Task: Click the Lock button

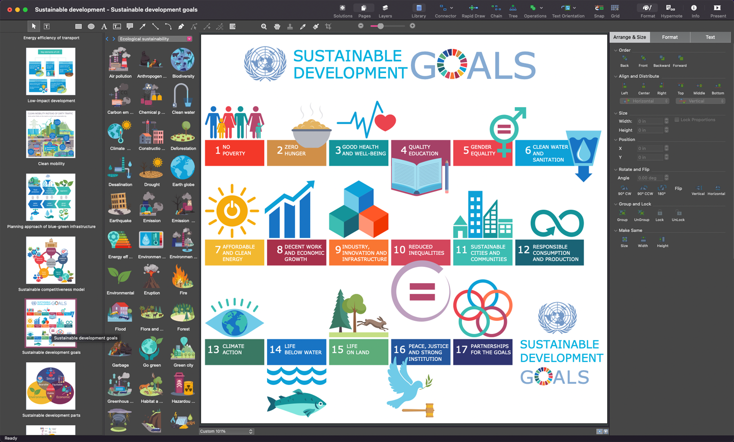Action: tap(660, 216)
